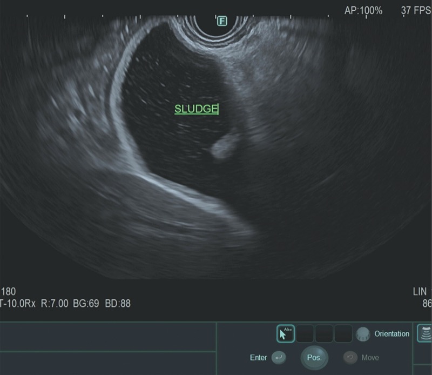Click the Orientation label
Screen dimensions: 432x375
pos(391,334)
